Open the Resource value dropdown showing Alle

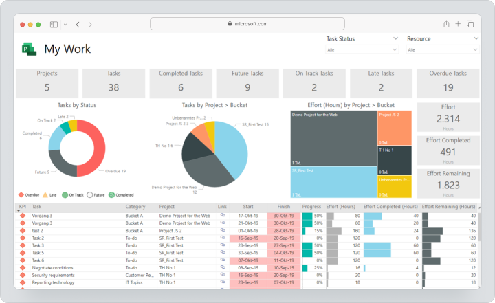pos(443,50)
